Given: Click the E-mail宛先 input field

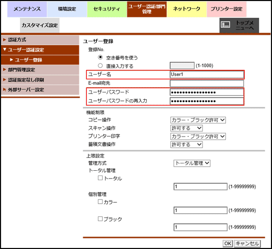Looking at the screenshot, I should 207,83.
